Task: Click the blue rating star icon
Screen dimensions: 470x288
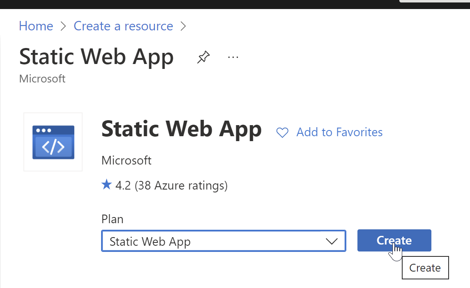Action: (106, 185)
